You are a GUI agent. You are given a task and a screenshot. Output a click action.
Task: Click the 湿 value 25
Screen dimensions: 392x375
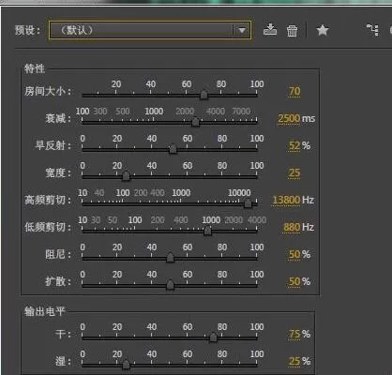(294, 361)
